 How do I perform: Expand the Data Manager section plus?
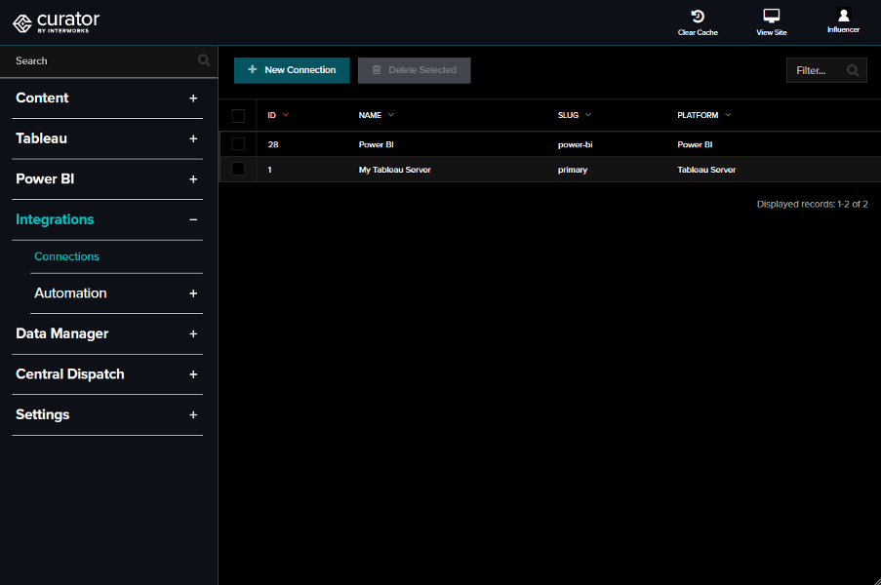(x=193, y=334)
